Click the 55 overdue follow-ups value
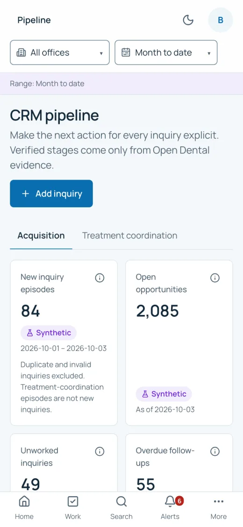The height and width of the screenshot is (527, 243). tap(146, 484)
